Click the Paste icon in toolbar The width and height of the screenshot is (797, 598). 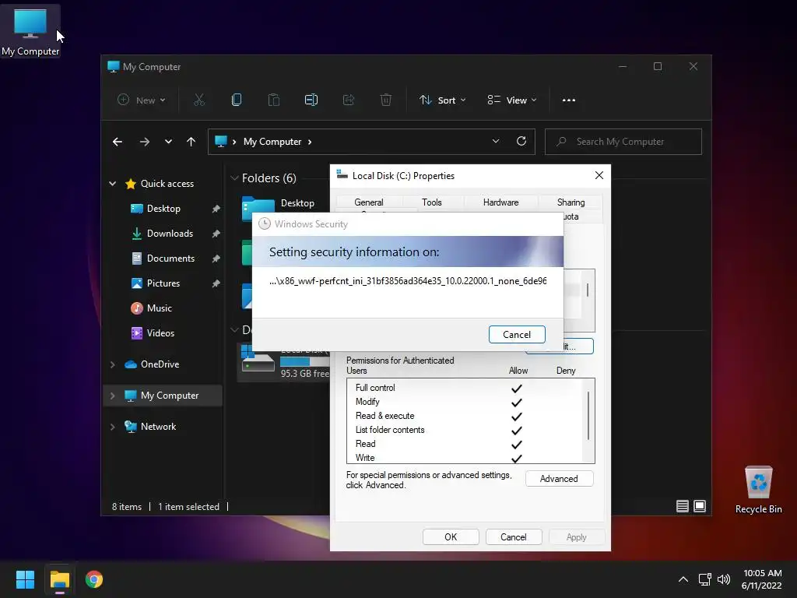273,100
